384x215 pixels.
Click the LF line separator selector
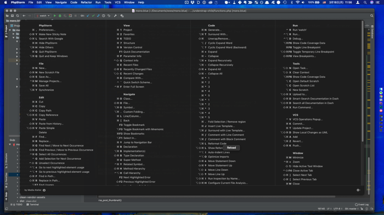click(x=329, y=208)
